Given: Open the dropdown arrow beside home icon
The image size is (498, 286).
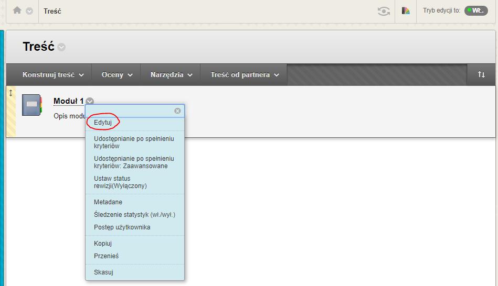Looking at the screenshot, I should 29,11.
